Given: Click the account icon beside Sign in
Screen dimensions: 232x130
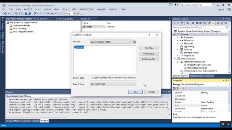Looking at the screenshot, I should coord(229,10).
